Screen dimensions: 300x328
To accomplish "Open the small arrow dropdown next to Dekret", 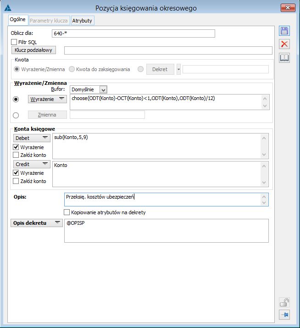I will 178,69.
